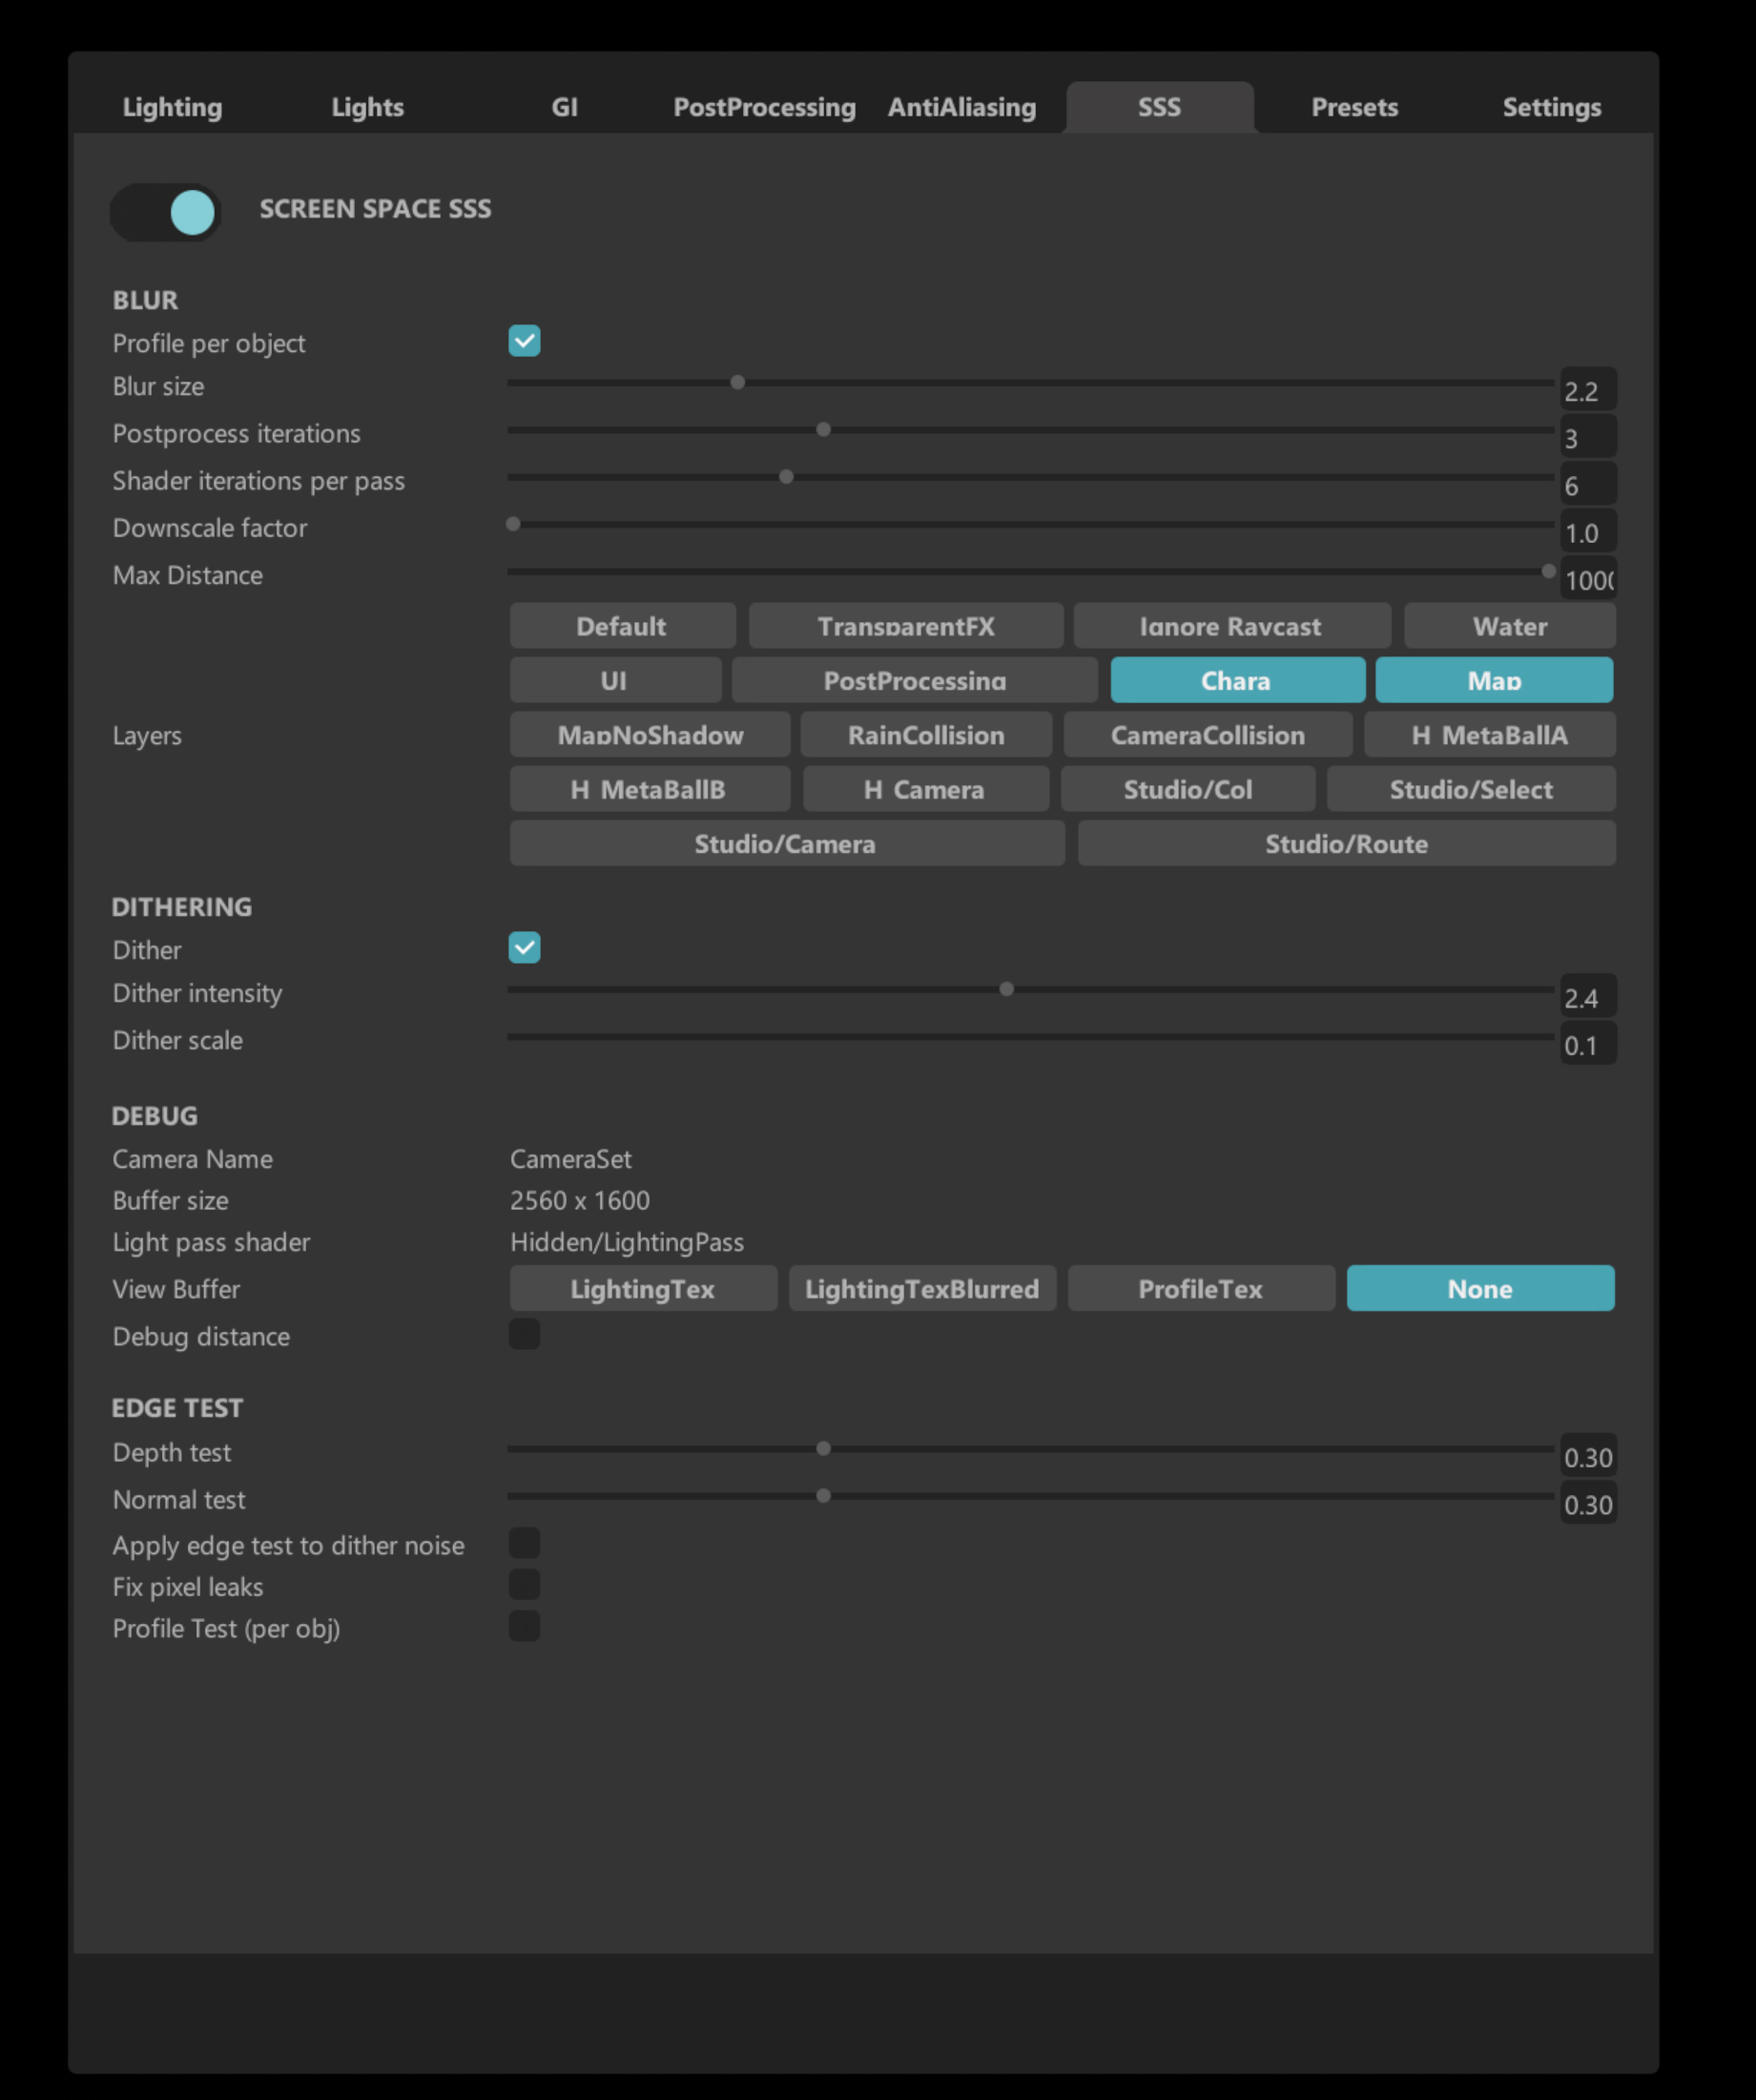Uncheck Profile per object
1756x2100 pixels.
point(524,341)
